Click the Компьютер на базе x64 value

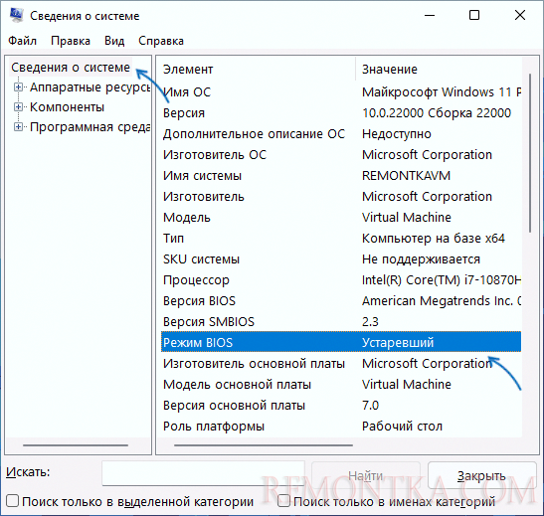click(434, 239)
